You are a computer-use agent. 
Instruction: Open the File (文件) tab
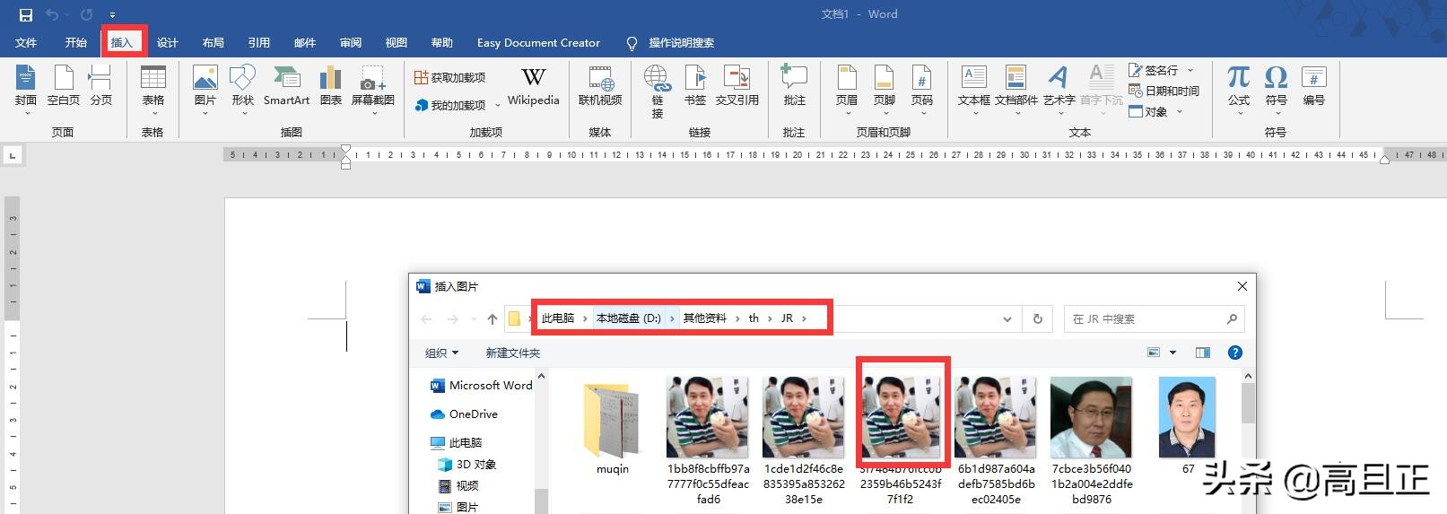[x=26, y=42]
